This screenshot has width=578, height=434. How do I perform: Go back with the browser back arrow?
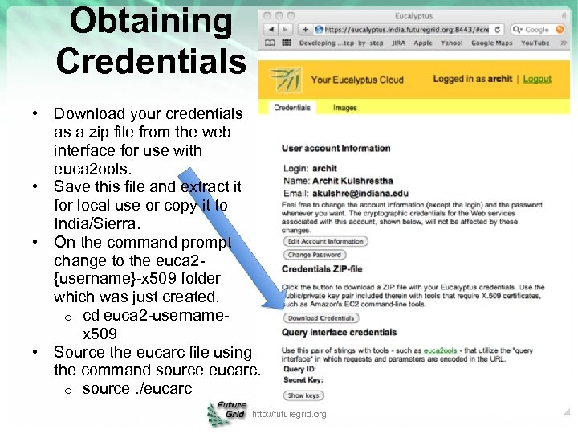pos(271,29)
